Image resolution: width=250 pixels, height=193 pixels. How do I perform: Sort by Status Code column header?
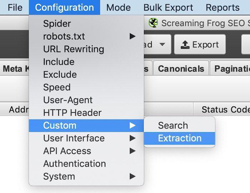[x=224, y=109]
